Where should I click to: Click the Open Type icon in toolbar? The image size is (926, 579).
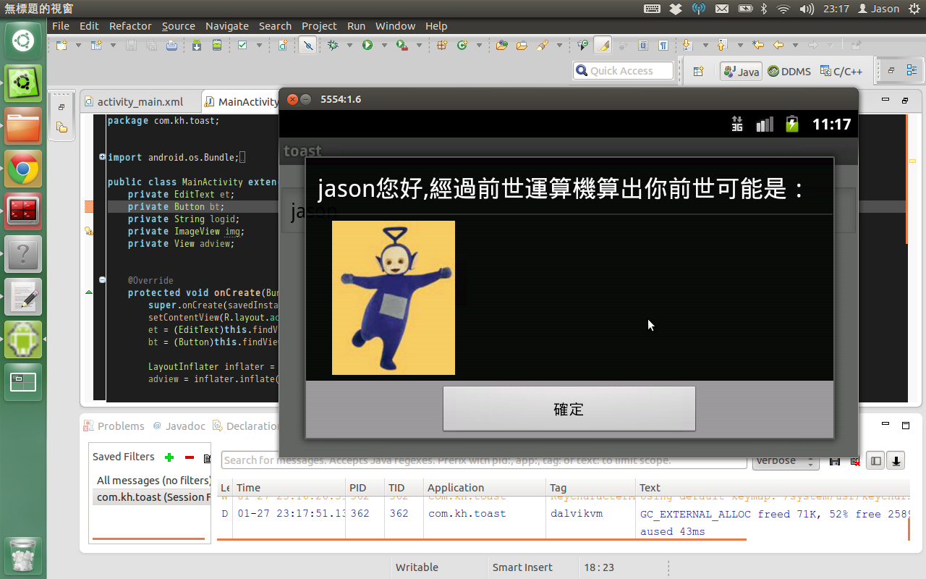pos(501,45)
